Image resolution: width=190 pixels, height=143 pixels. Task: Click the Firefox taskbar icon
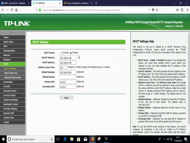click(92, 139)
